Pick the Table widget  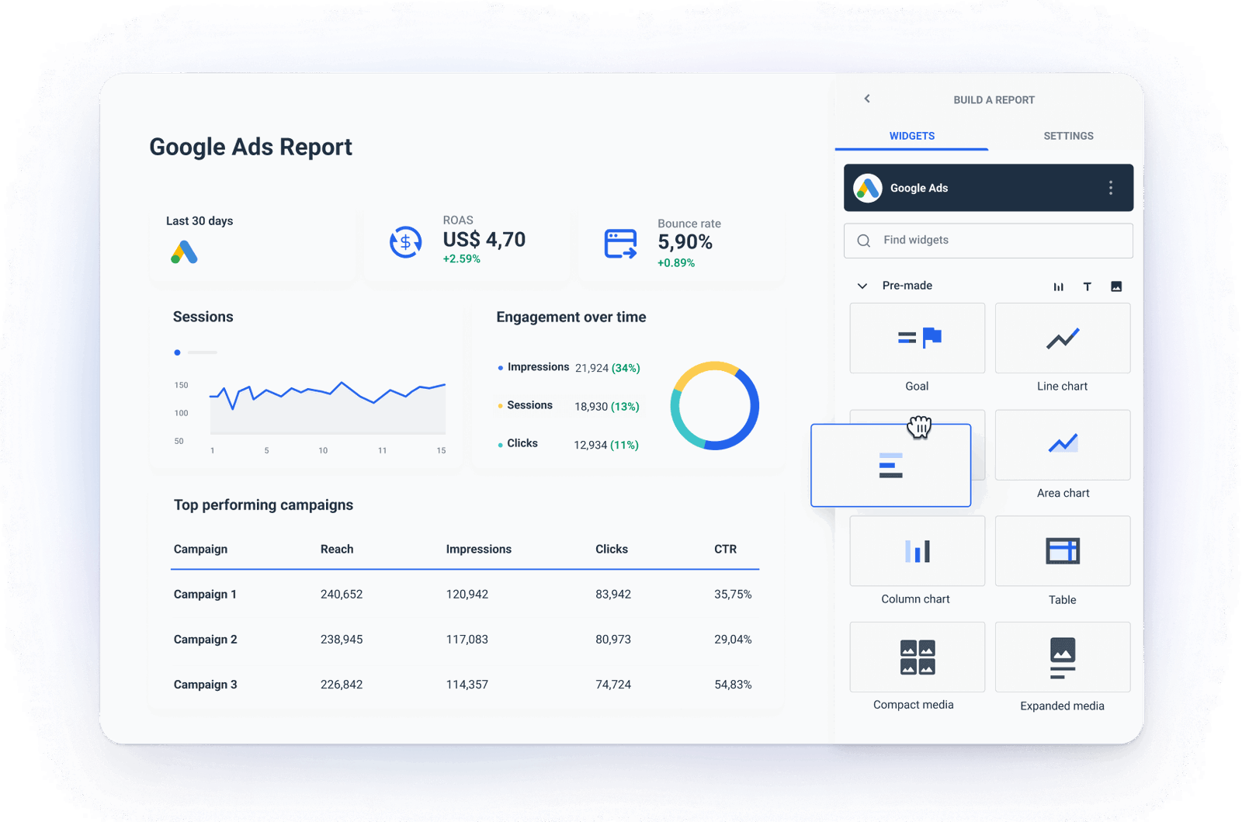(1062, 551)
